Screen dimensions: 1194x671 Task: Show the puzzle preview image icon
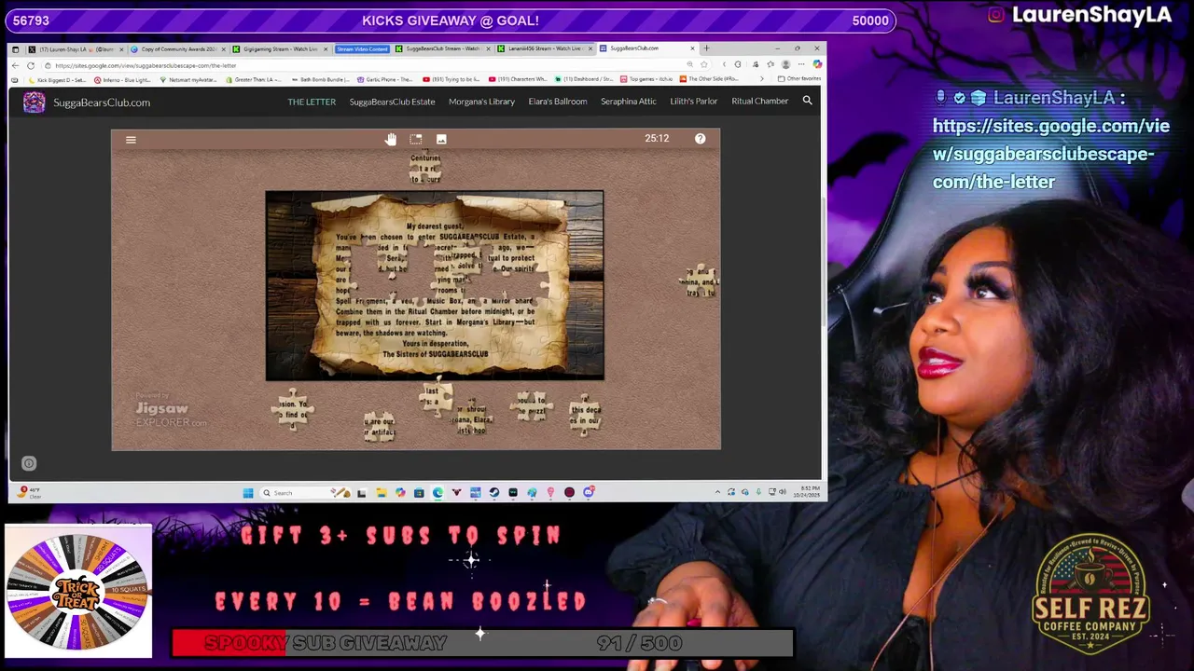(441, 139)
